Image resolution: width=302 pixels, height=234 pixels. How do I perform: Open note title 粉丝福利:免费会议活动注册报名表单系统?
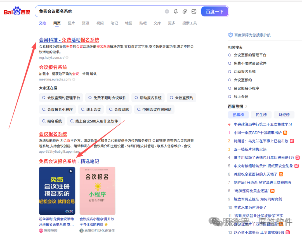click(56, 222)
